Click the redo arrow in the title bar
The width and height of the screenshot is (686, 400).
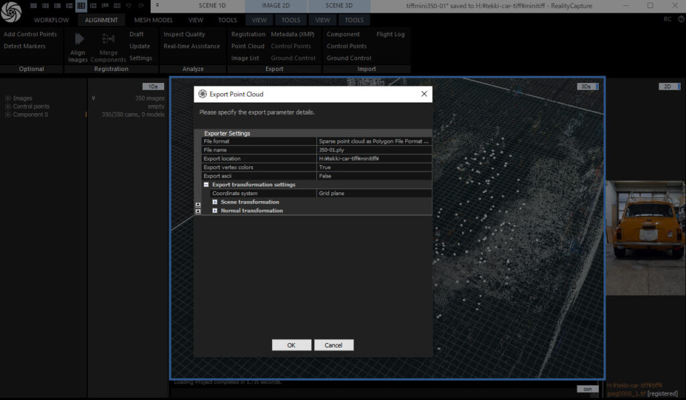point(140,5)
